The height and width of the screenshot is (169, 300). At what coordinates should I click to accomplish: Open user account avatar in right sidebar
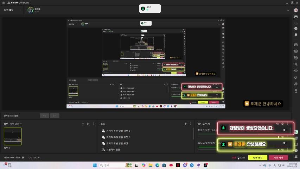click(296, 10)
